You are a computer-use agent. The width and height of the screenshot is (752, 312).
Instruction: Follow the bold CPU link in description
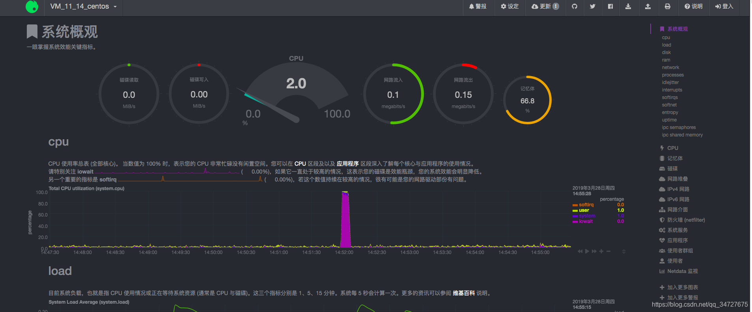click(300, 164)
